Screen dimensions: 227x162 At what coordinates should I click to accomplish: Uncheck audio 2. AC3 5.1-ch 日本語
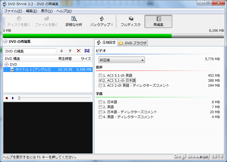pyautogui.click(x=100, y=80)
